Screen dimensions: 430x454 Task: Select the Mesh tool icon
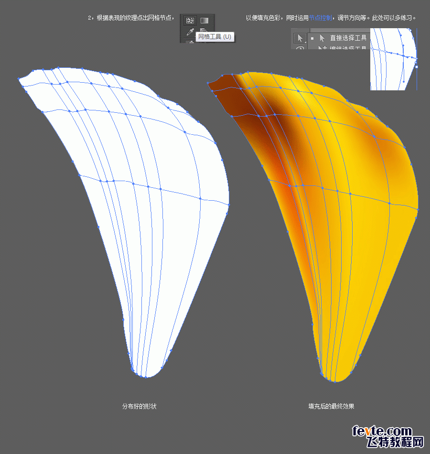(190, 21)
